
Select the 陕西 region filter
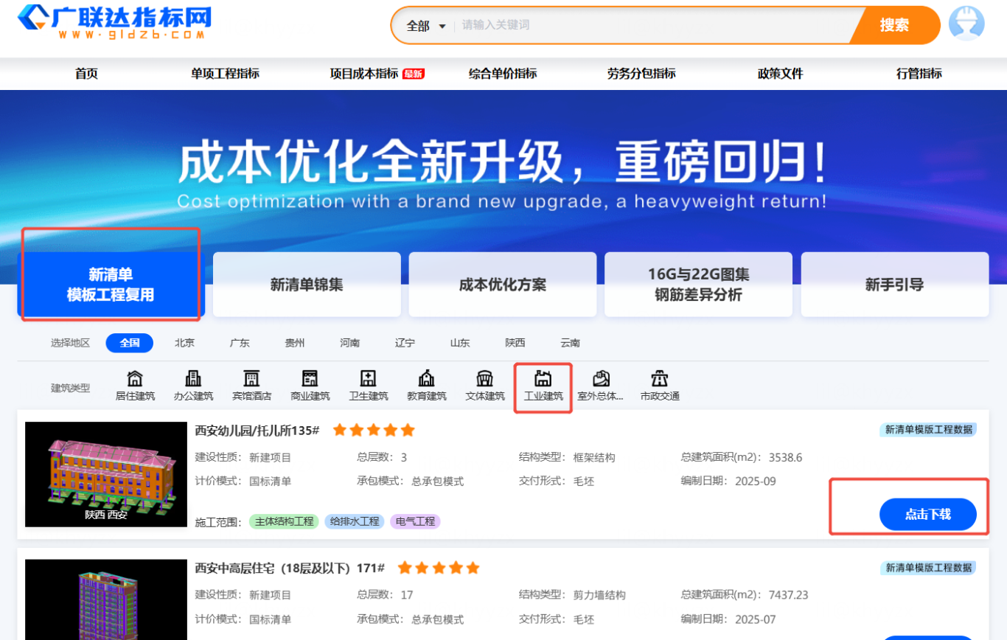515,342
